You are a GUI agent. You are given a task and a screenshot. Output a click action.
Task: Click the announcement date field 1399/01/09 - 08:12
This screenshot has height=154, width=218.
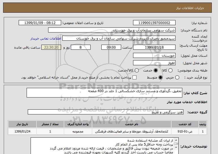(x=40, y=23)
